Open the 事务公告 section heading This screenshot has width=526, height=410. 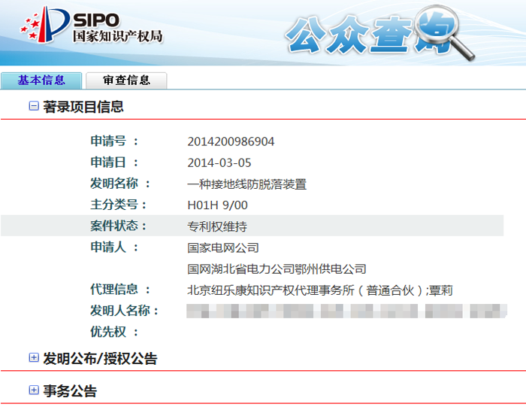tap(70, 391)
